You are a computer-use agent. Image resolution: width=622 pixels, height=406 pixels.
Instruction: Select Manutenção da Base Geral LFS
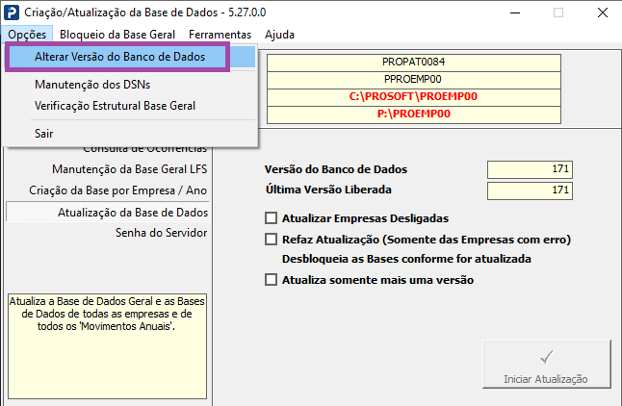coord(129,169)
